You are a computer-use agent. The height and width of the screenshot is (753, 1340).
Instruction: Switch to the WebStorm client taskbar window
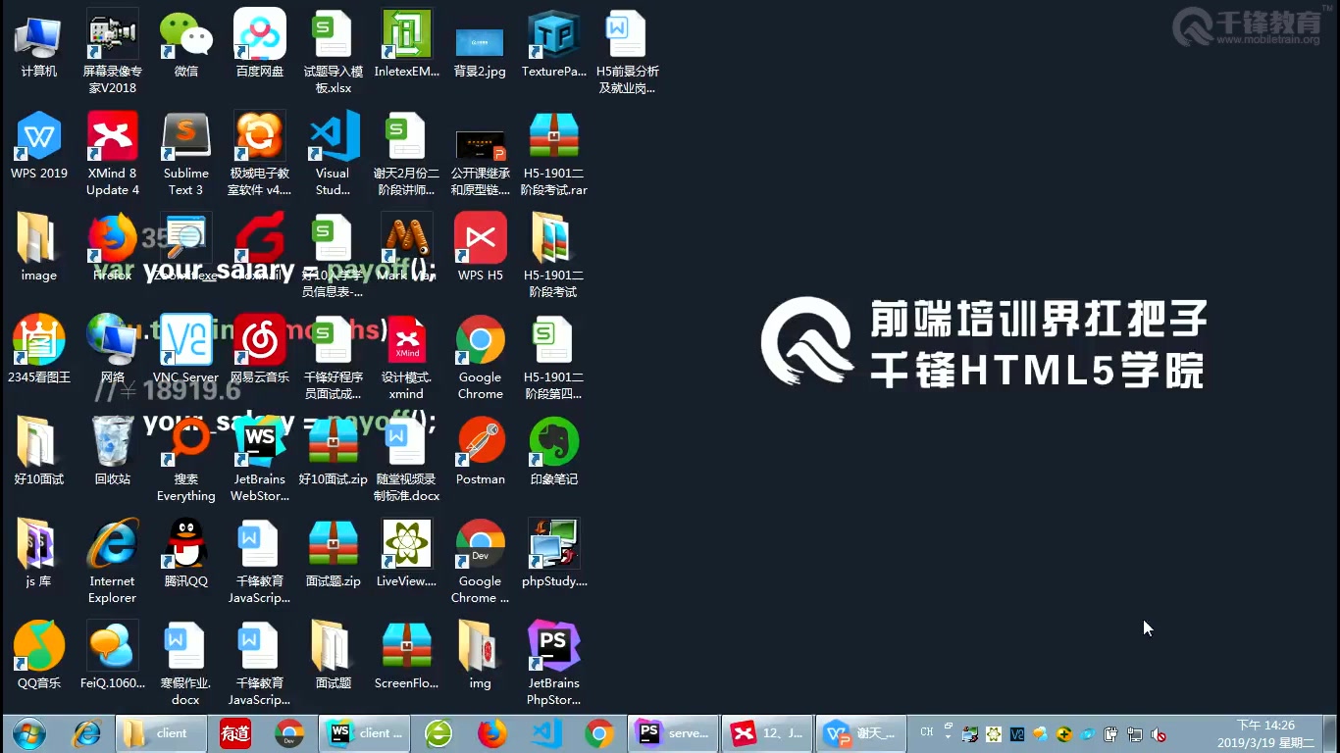[365, 733]
